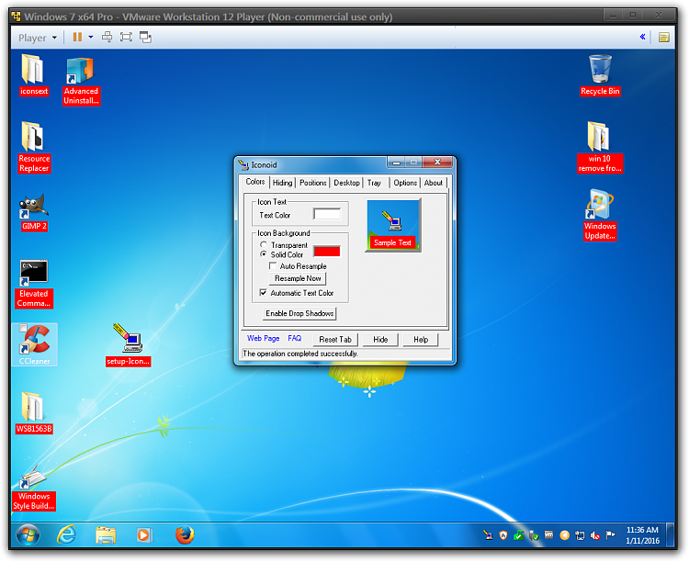Select the Transparent background radio button

pyautogui.click(x=264, y=244)
